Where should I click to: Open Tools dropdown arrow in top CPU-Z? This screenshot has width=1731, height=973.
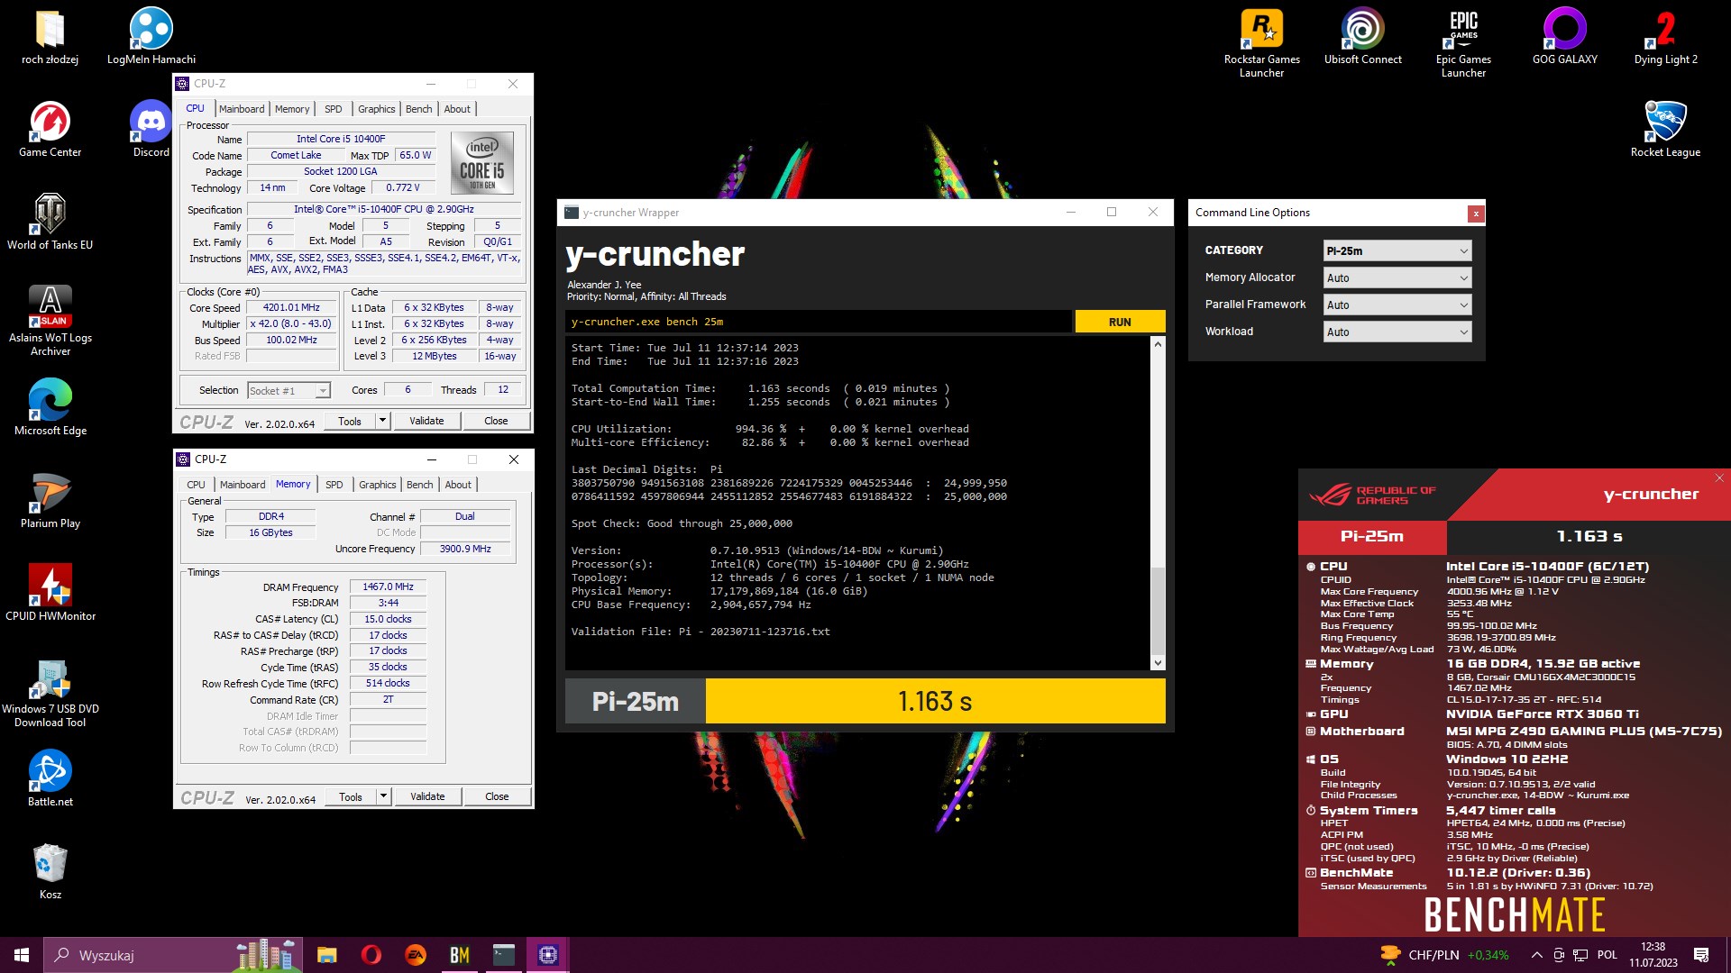tap(382, 420)
